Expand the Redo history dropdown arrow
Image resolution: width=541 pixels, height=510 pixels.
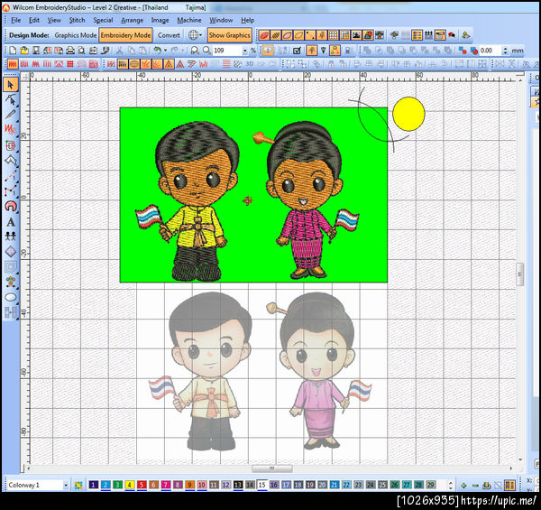(x=182, y=51)
